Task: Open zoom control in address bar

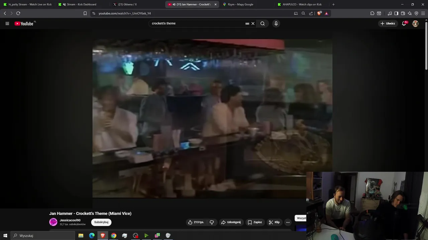Action: 303,13
